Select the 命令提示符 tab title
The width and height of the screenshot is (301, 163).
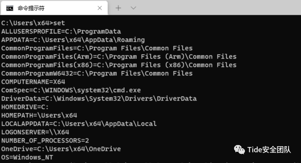31,8
